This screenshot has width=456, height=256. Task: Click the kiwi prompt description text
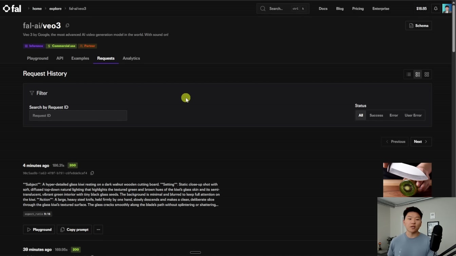(x=121, y=195)
